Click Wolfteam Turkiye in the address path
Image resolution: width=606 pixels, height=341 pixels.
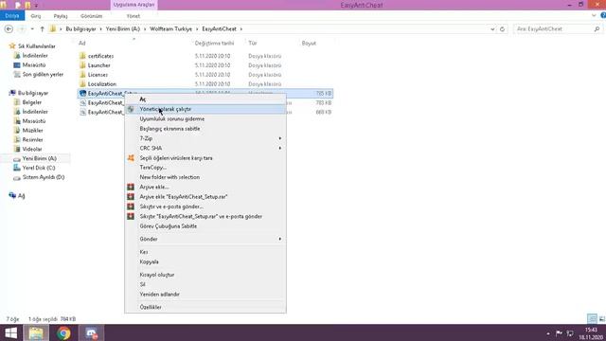[x=170, y=29]
